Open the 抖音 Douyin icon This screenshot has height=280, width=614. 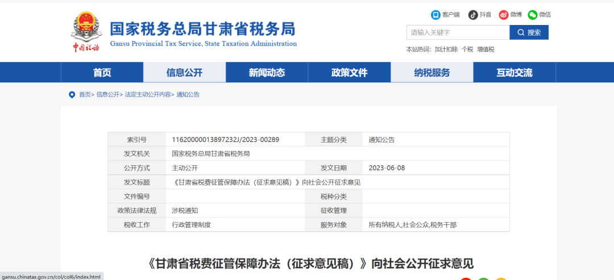coord(473,15)
